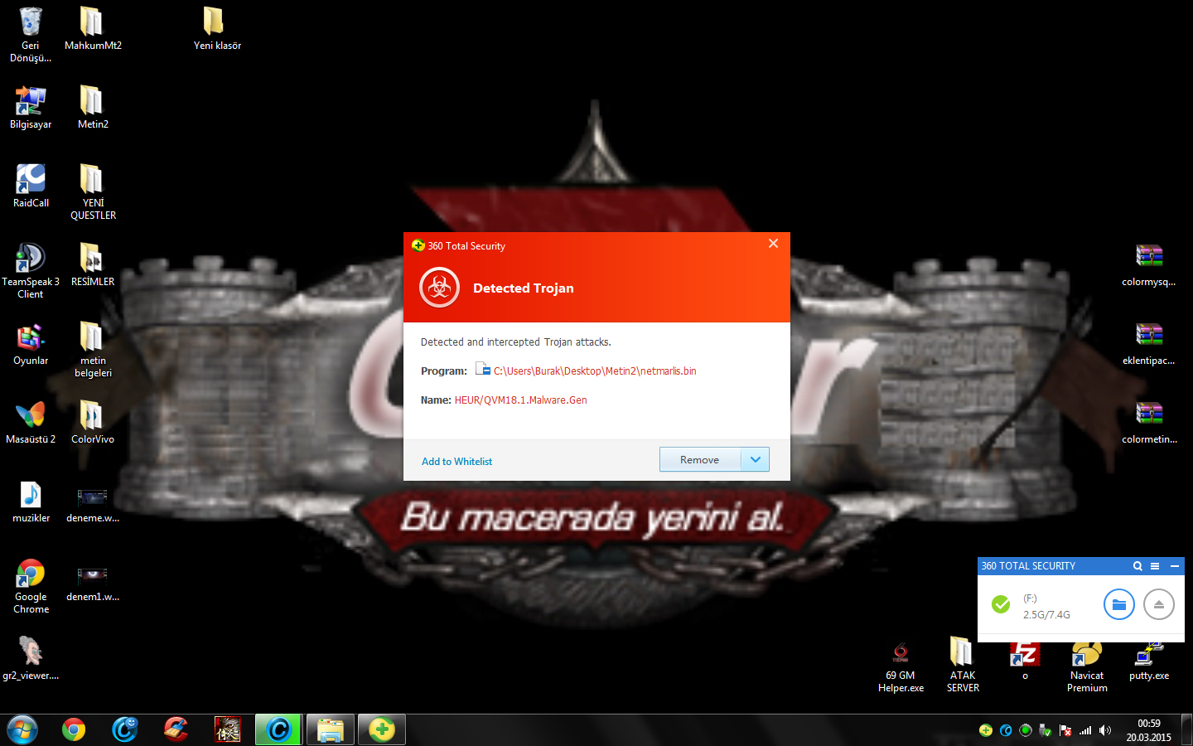This screenshot has height=746, width=1193.
Task: Click the Add to Whitelist link
Action: tap(456, 462)
